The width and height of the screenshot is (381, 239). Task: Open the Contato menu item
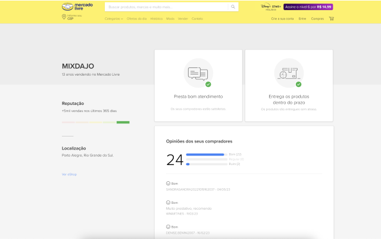[x=197, y=18]
